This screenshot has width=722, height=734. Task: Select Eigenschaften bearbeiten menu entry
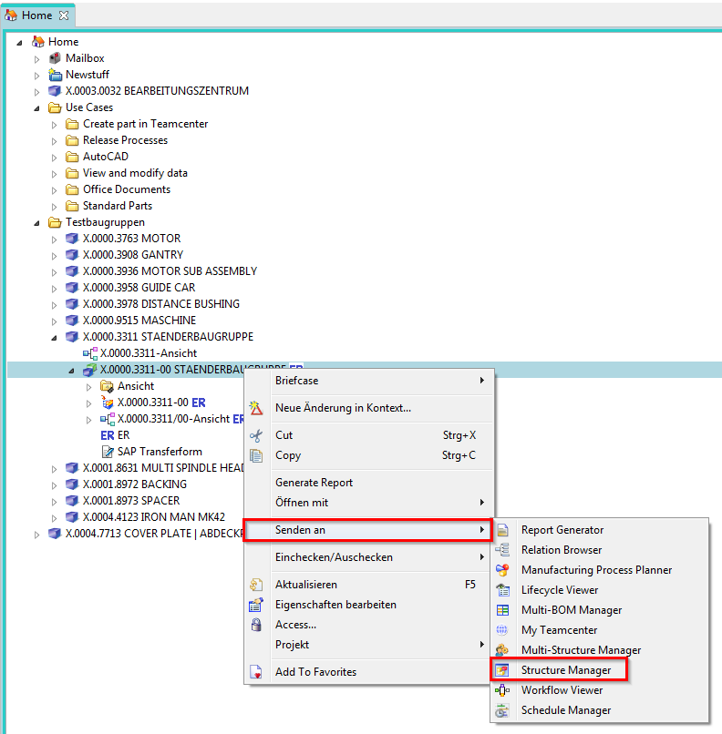click(x=335, y=605)
